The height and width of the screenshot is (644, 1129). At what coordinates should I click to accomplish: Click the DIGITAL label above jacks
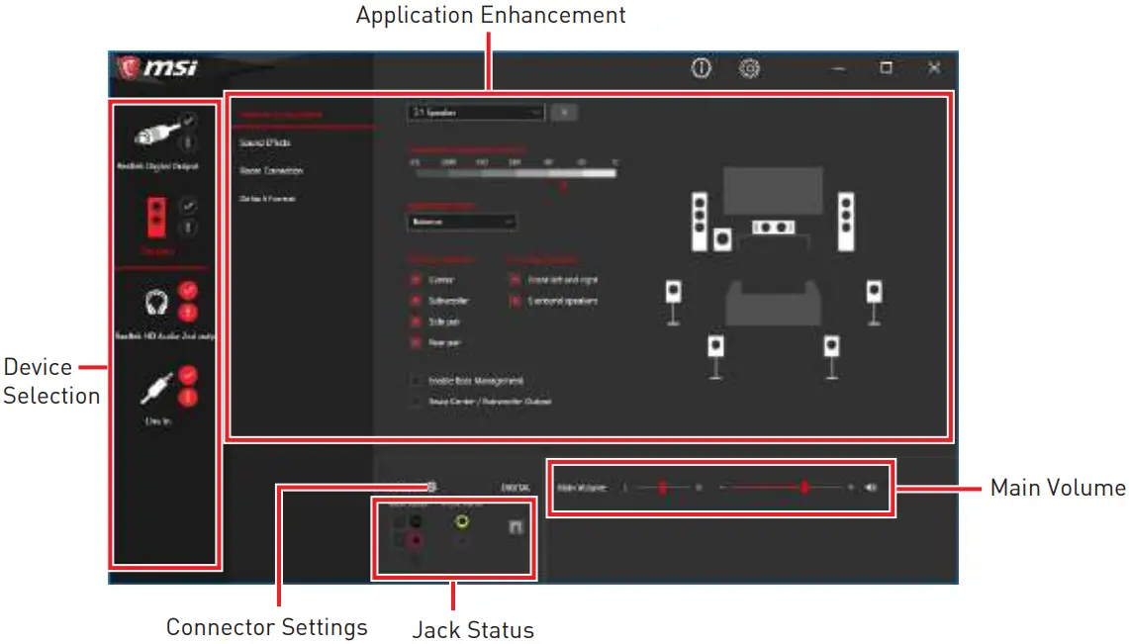pos(516,487)
